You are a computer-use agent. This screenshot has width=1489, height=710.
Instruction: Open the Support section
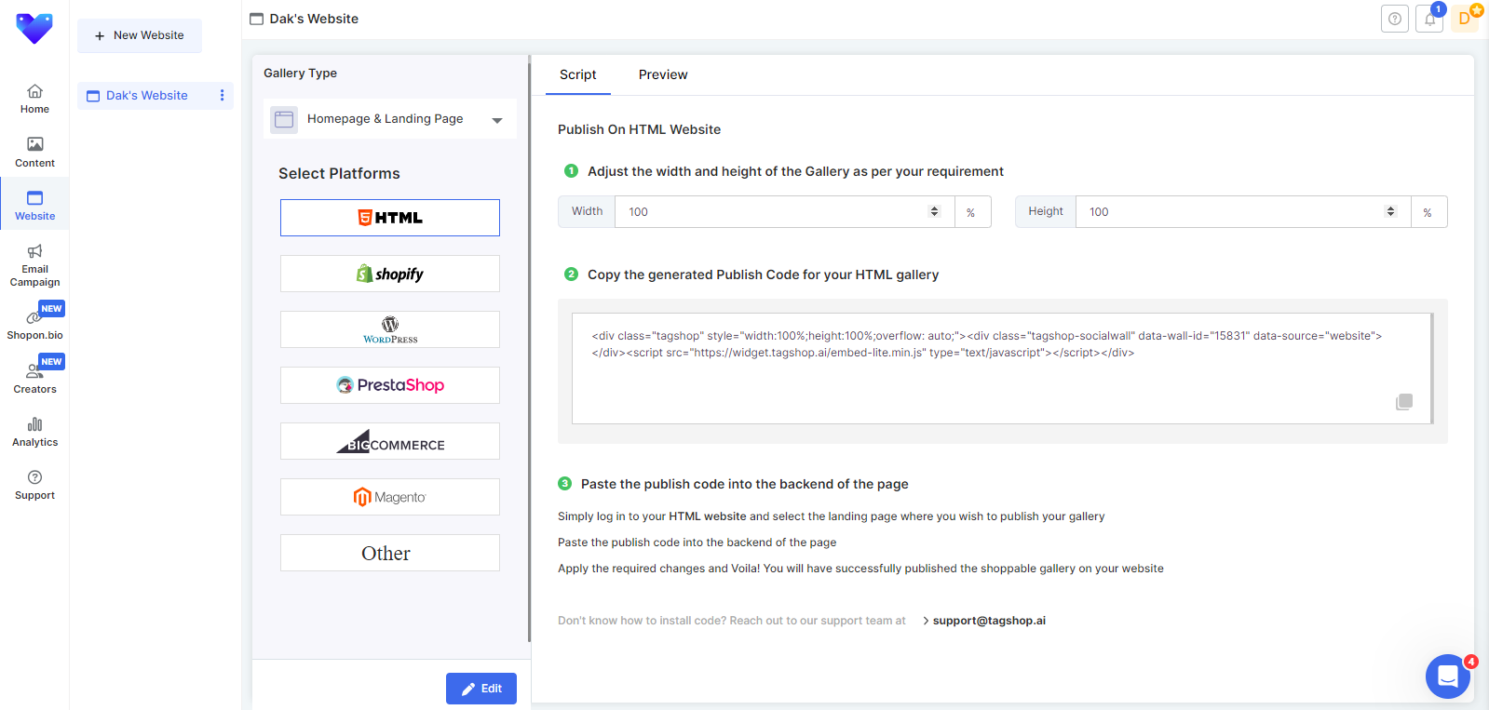34,485
